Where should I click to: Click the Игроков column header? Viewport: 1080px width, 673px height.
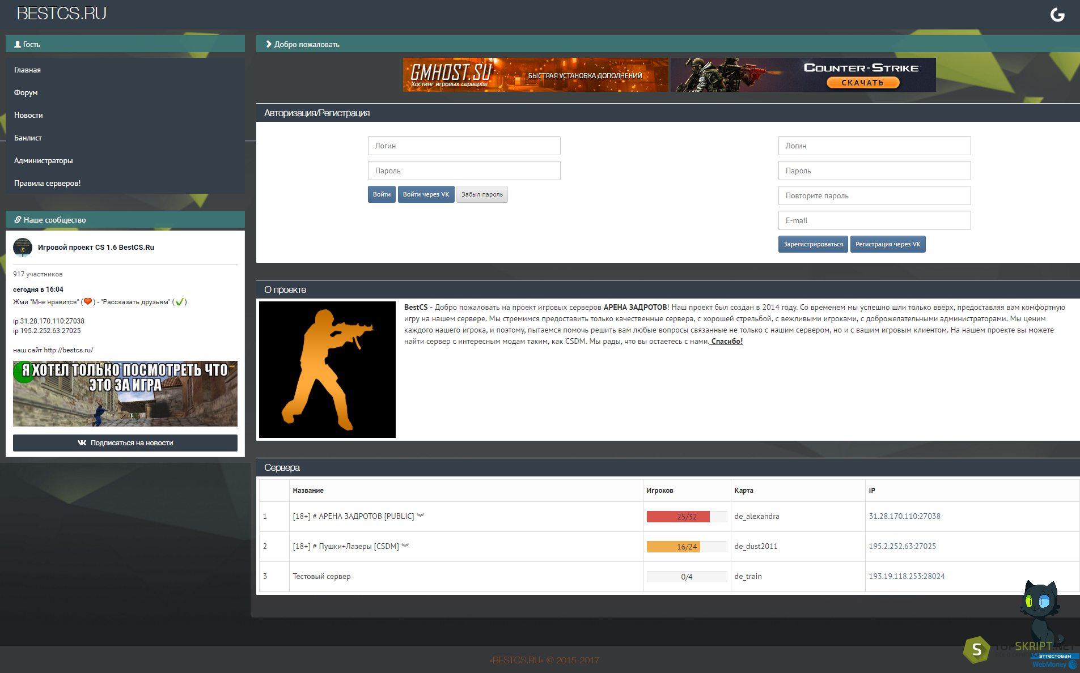click(x=660, y=491)
